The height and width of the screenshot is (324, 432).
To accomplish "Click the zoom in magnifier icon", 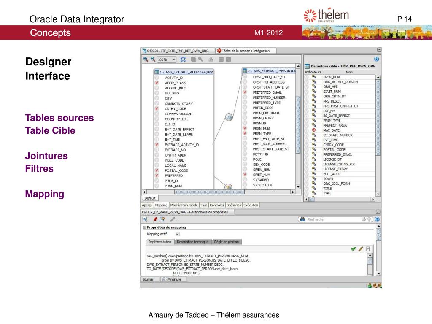I will 146,59.
